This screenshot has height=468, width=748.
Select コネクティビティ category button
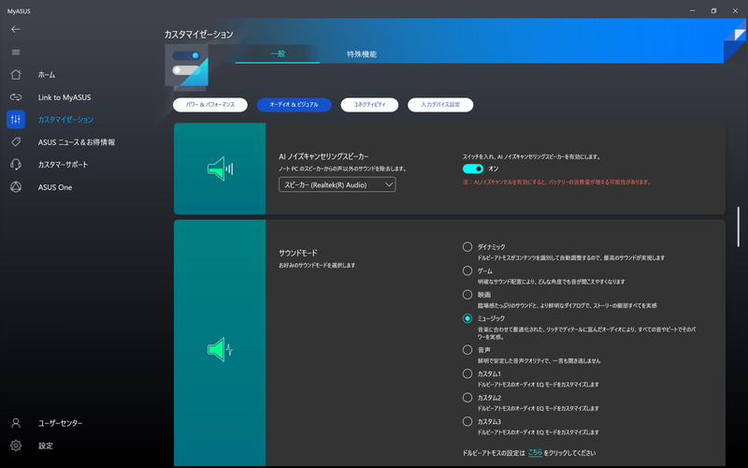click(369, 105)
